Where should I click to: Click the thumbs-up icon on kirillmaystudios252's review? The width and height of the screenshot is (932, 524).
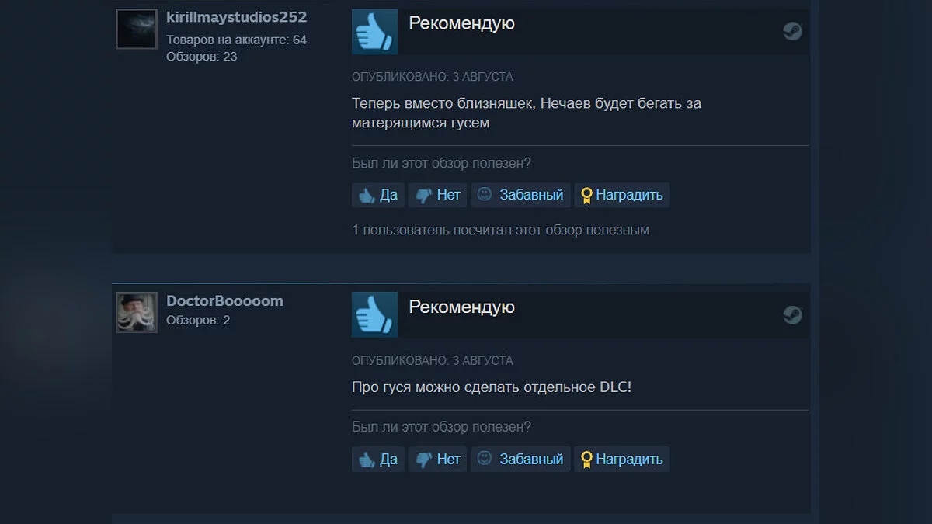(374, 32)
